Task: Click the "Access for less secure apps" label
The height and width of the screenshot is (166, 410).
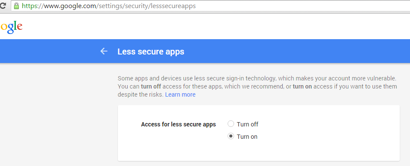Action: (179, 125)
